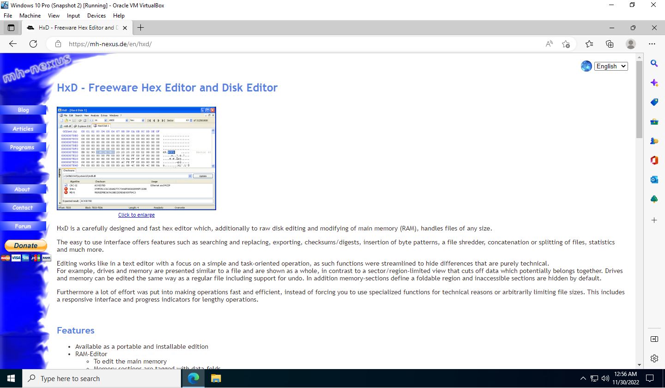Image resolution: width=665 pixels, height=388 pixels.
Task: Click the taskbar clock showing 12:56 AM
Action: 625,378
